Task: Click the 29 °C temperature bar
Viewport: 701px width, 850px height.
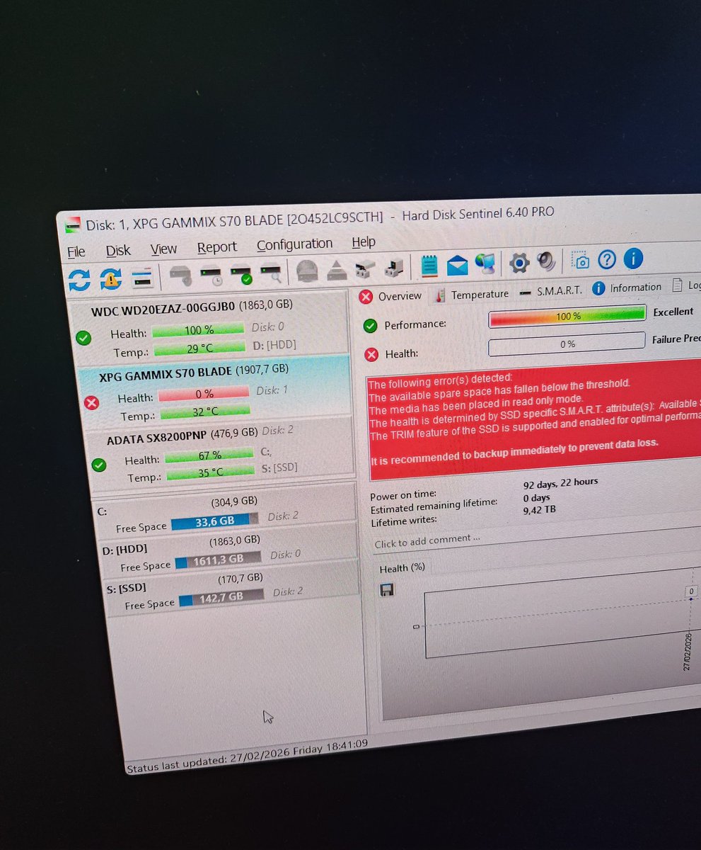Action: pos(199,348)
